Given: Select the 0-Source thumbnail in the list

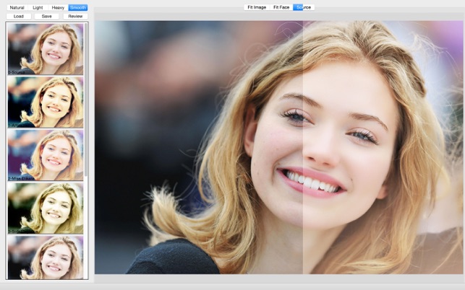Looking at the screenshot, I should [x=46, y=49].
